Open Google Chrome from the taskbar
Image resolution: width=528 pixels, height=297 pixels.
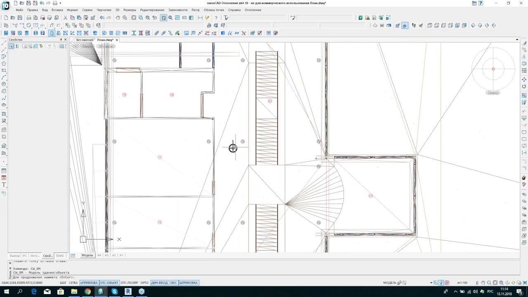click(x=87, y=292)
